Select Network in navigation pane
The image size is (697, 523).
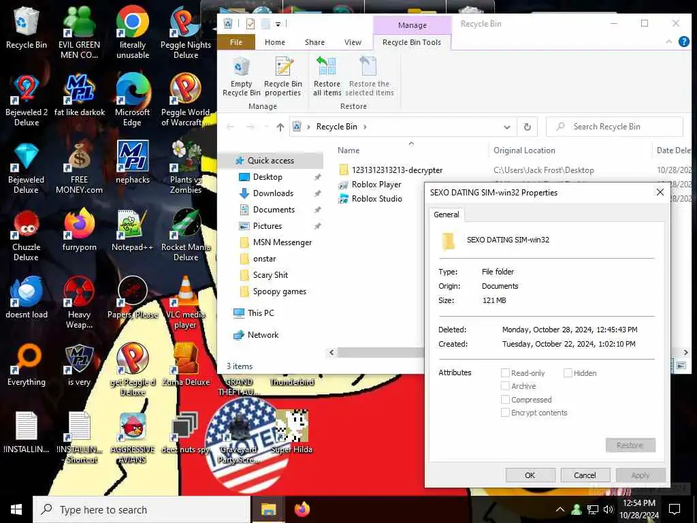[263, 335]
